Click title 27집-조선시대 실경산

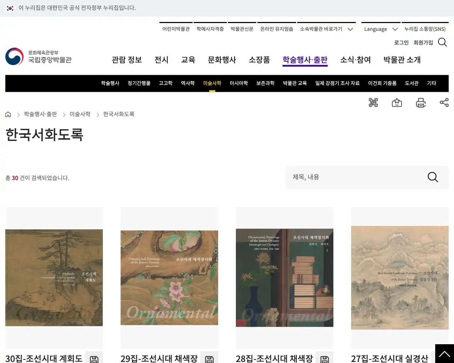(x=390, y=358)
